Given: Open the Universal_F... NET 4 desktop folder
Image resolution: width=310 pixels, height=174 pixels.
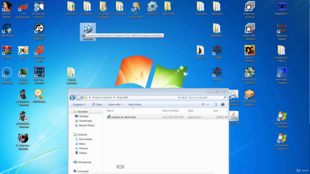Looking at the screenshot, I should pos(282,54).
